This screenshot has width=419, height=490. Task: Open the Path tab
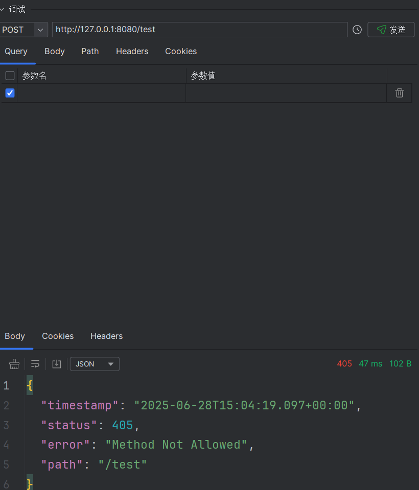(90, 51)
